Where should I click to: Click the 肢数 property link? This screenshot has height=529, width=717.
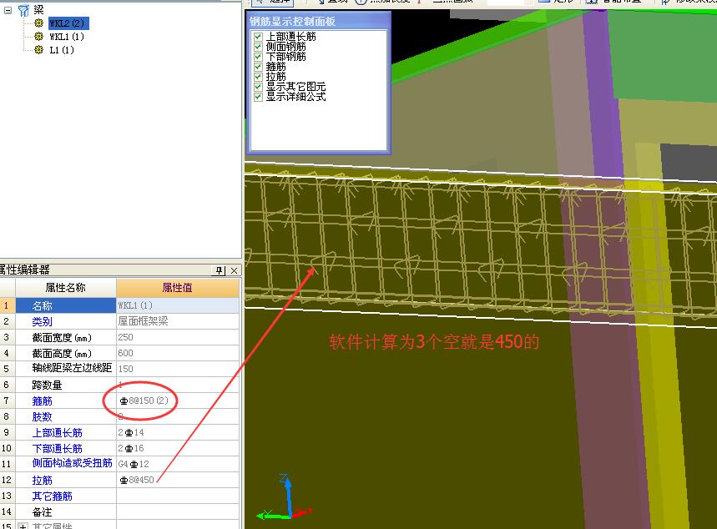point(42,417)
